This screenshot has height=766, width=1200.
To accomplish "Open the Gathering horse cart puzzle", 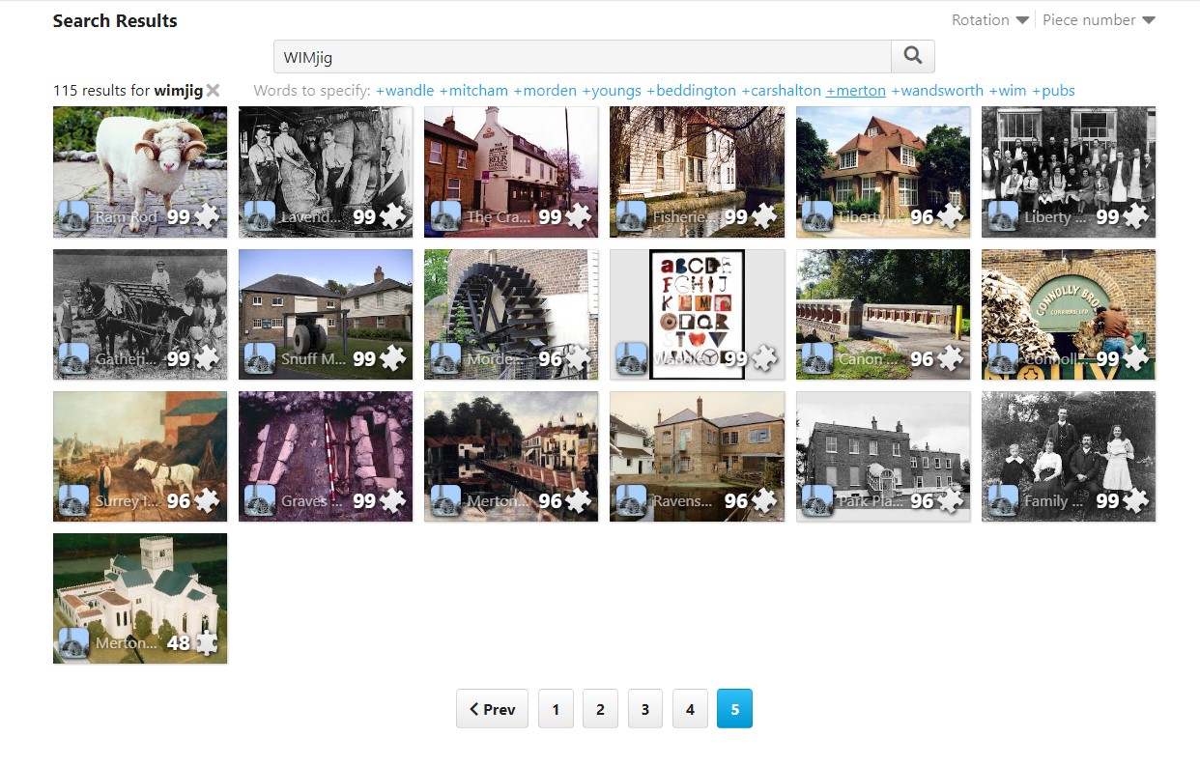I will [x=140, y=314].
